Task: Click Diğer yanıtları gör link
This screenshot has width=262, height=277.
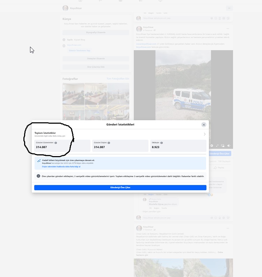Action: pos(152,211)
